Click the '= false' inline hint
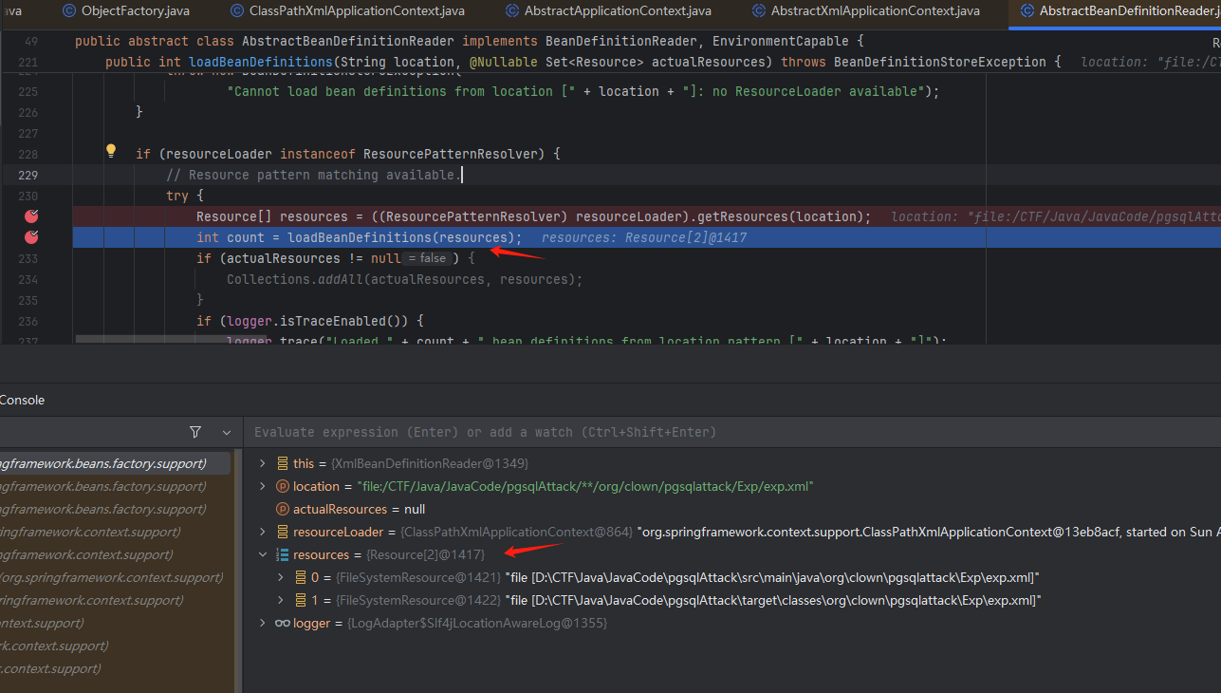 pyautogui.click(x=427, y=258)
